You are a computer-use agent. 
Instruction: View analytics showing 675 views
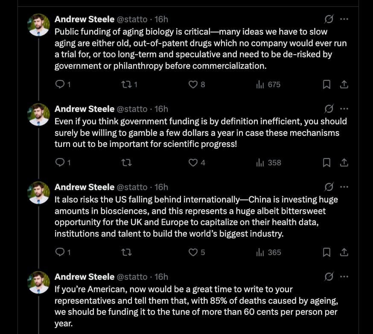point(268,85)
